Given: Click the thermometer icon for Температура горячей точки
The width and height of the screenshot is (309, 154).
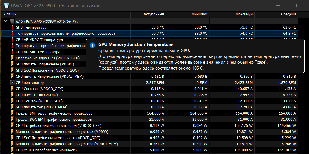Looking at the screenshot, I should (12, 46).
